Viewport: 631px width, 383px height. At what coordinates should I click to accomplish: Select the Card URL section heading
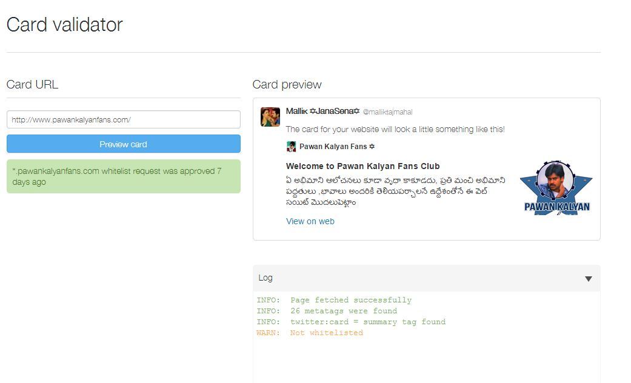tap(32, 85)
